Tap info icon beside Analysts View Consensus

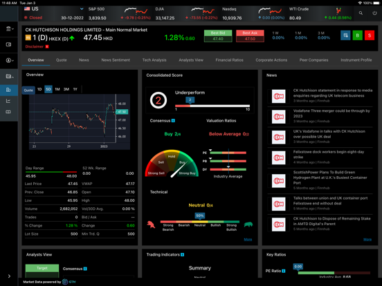85,269
